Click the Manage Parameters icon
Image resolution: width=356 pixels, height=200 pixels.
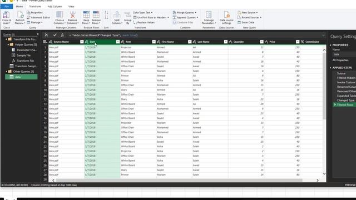coord(209,14)
